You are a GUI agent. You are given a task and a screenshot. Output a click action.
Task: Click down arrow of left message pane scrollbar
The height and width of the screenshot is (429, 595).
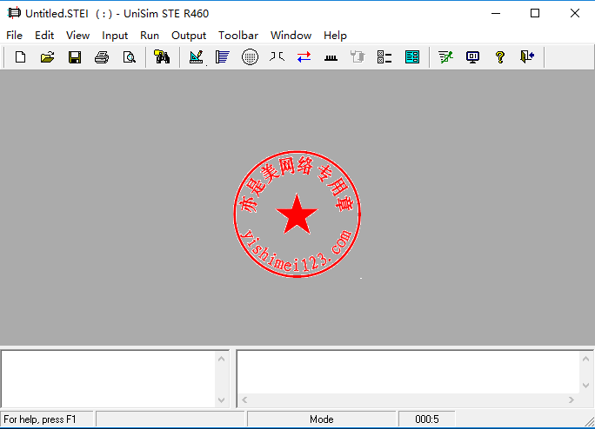(222, 400)
